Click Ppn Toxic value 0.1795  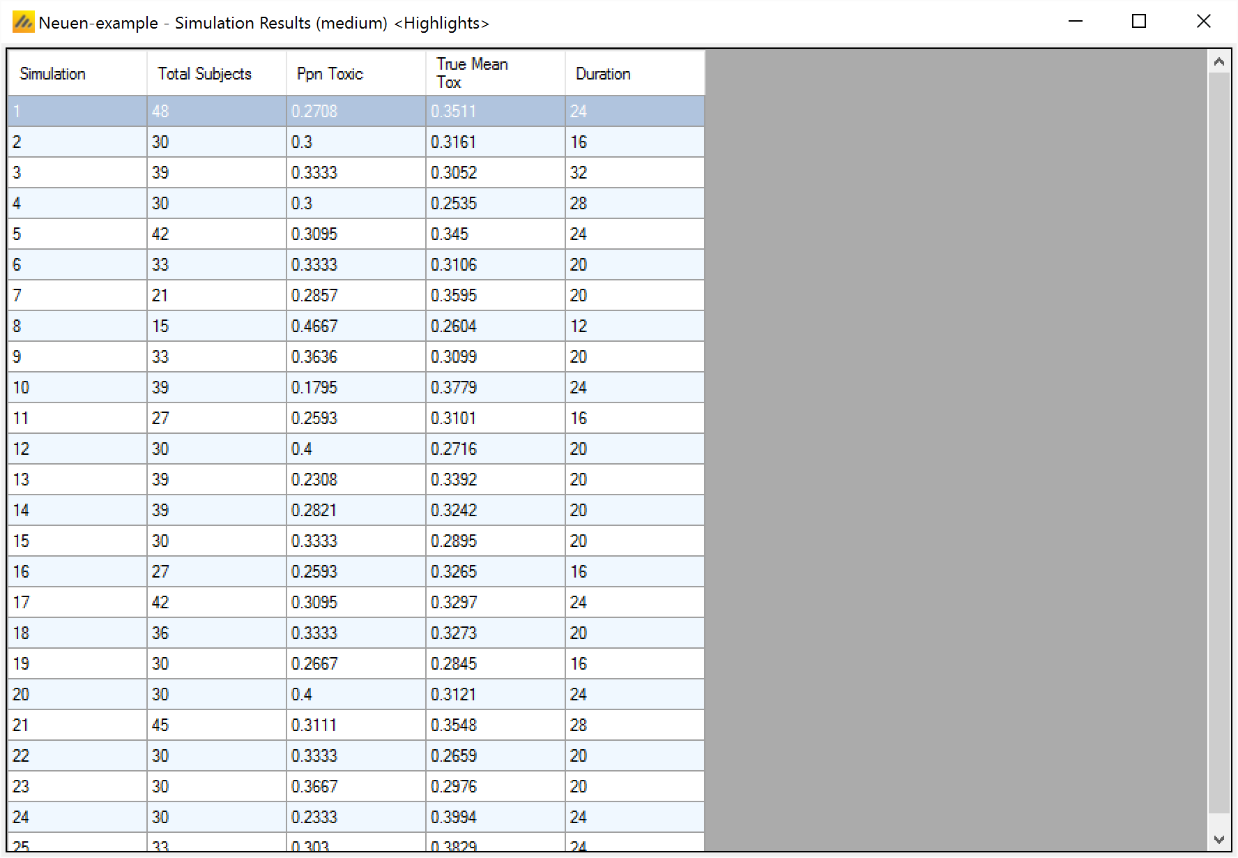pyautogui.click(x=356, y=388)
